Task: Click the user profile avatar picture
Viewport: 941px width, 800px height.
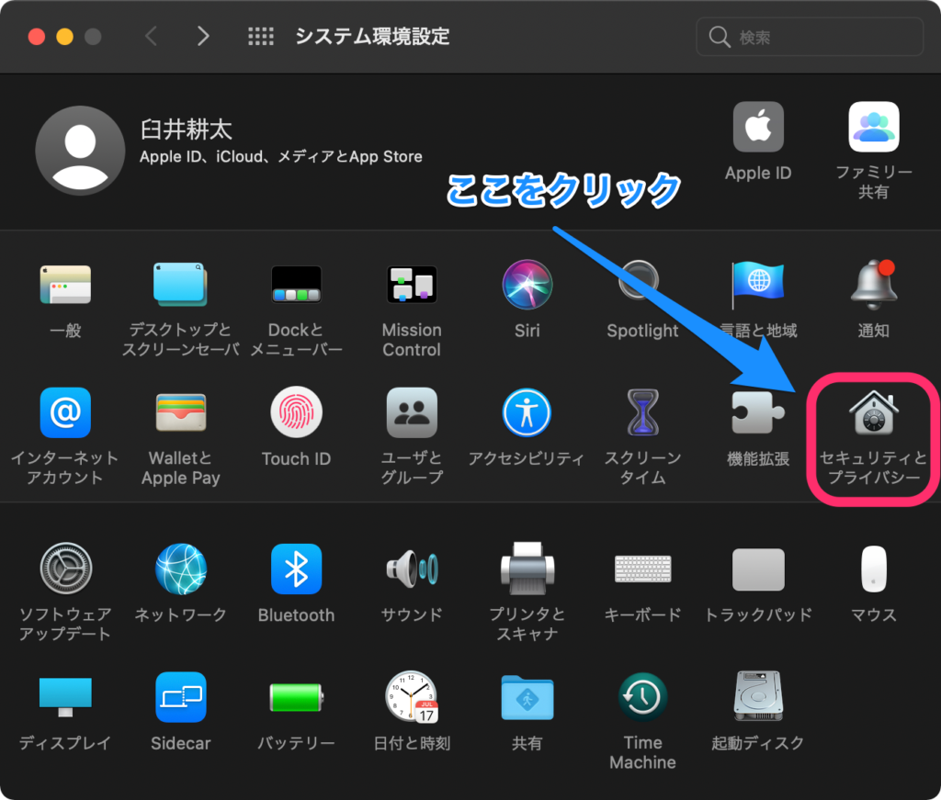Action: pyautogui.click(x=80, y=151)
